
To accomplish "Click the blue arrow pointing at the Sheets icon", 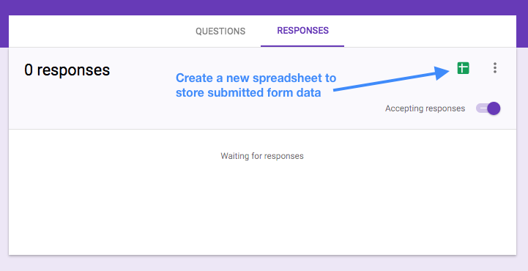I will click(392, 79).
